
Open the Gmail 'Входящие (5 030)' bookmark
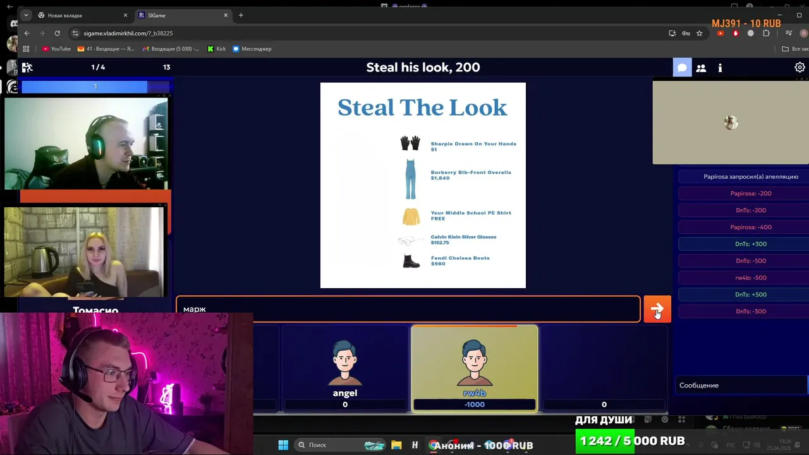171,49
